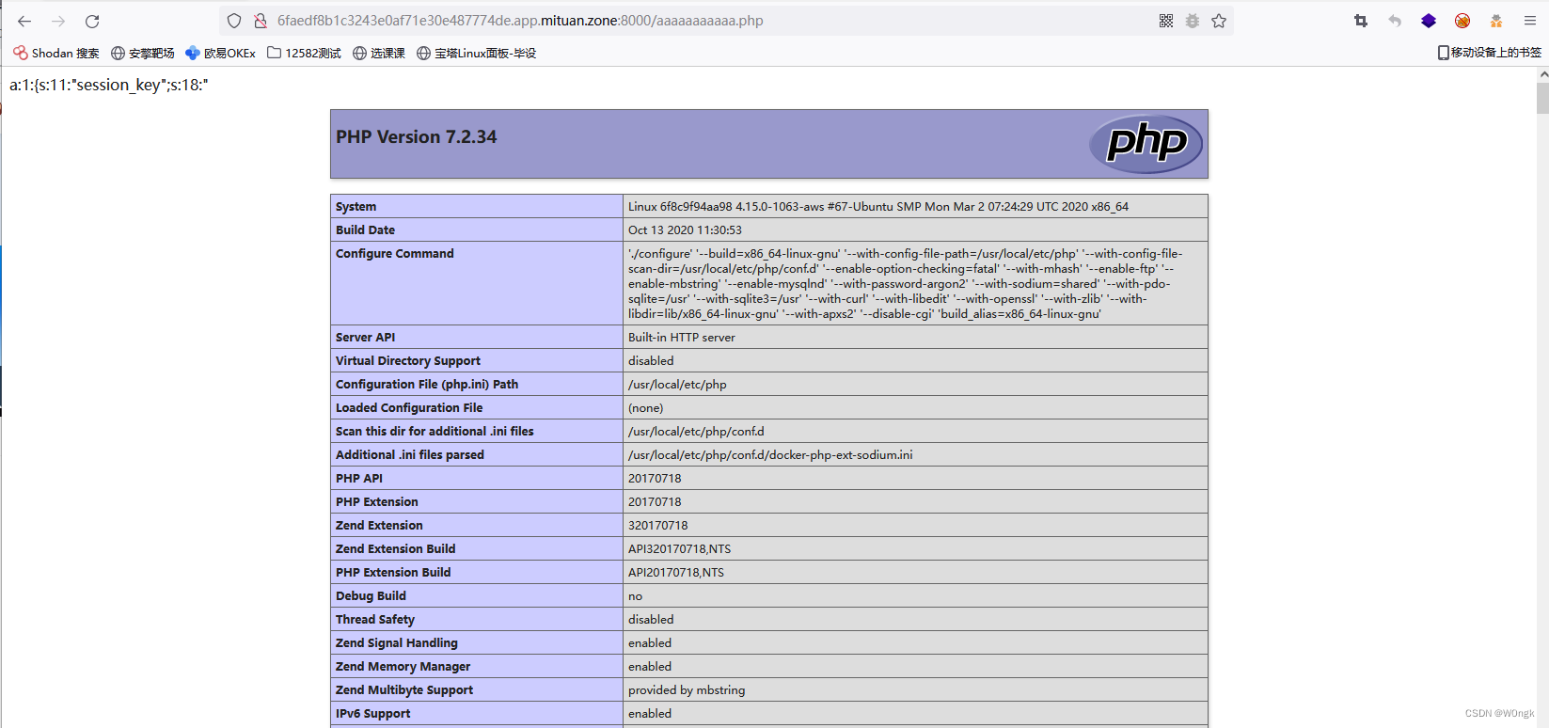Select the "Virtual Directory Support" label
Screen dimensions: 1549x728
[408, 361]
